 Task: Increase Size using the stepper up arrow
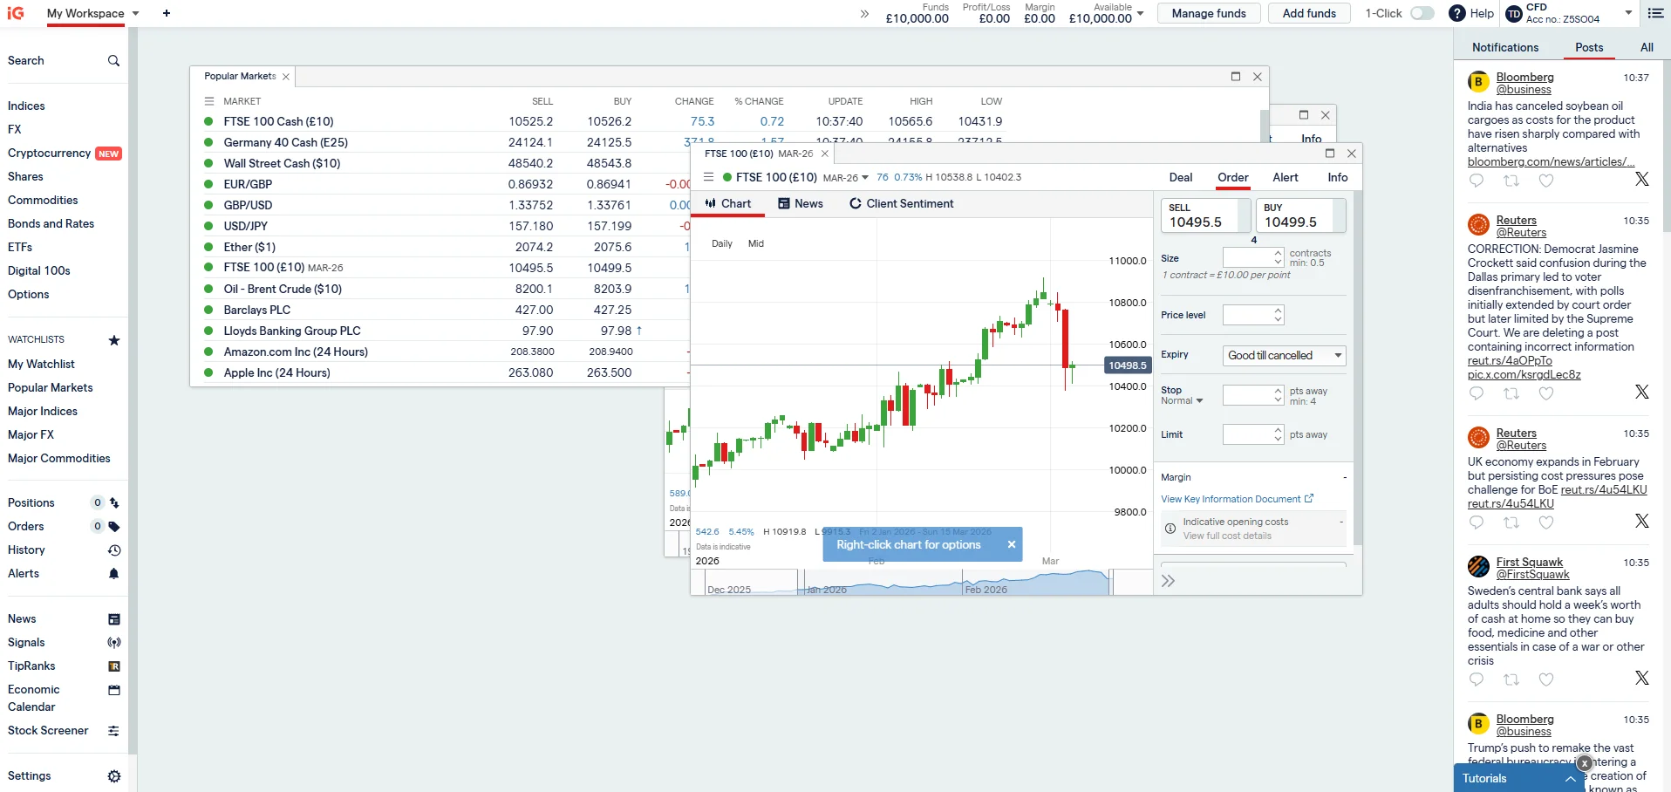coord(1277,253)
